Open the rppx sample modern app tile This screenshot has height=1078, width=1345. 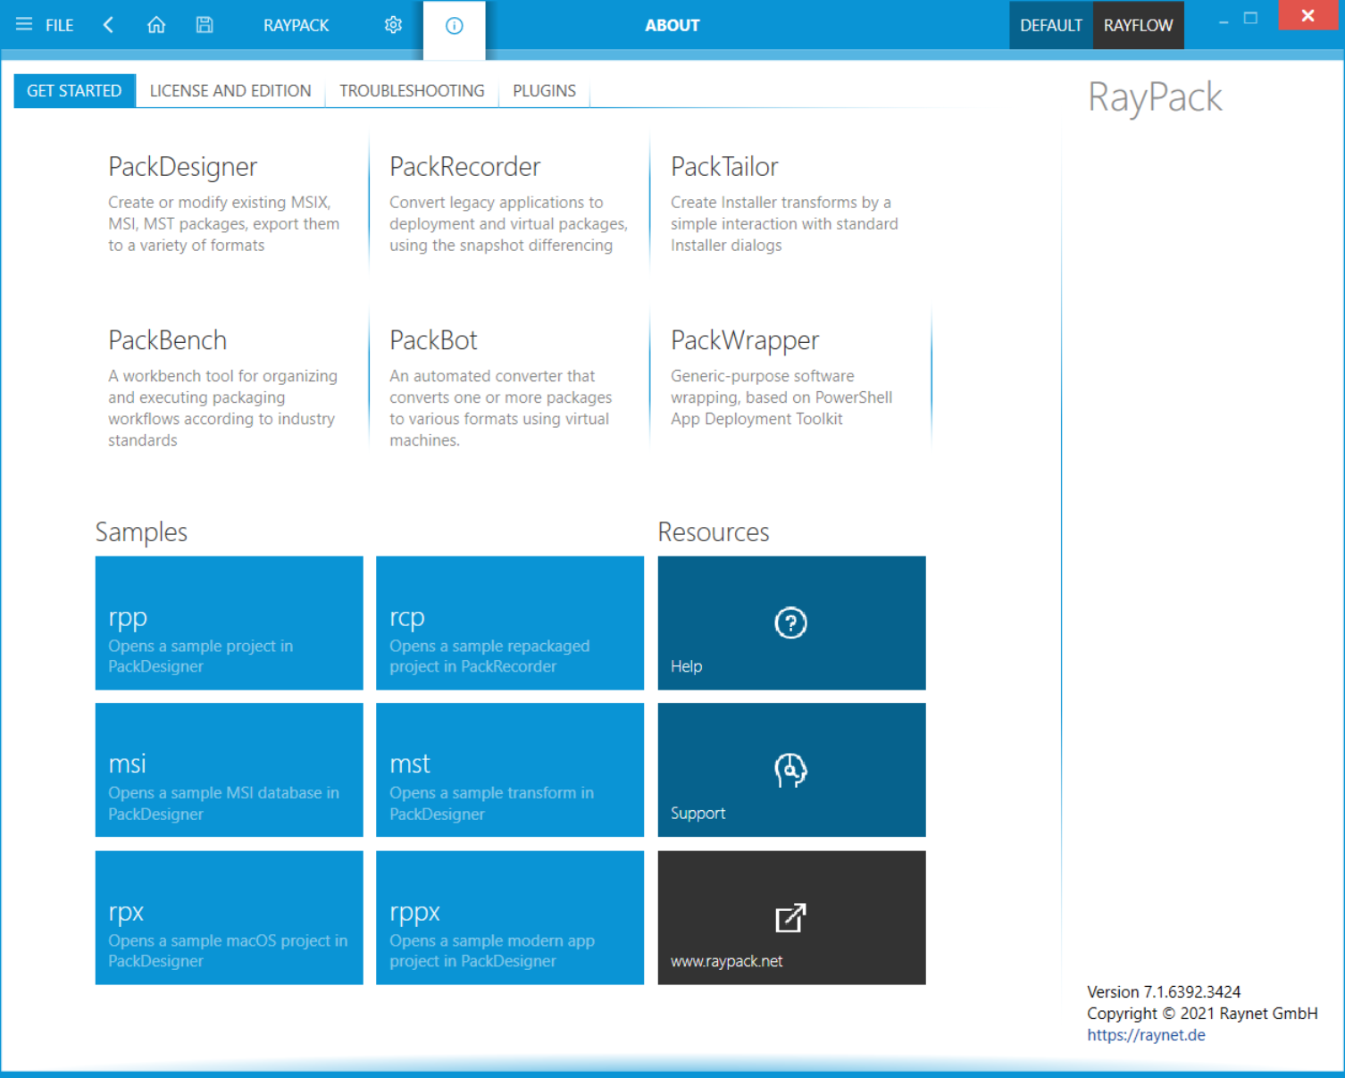[x=510, y=917]
